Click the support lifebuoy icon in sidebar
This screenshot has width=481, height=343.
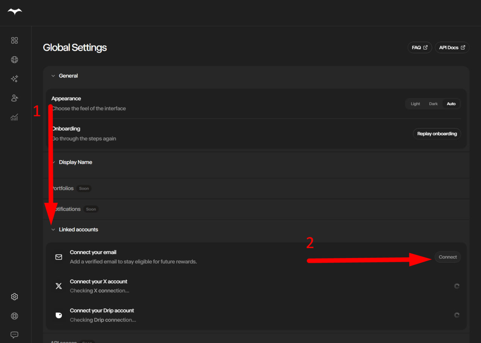tap(14, 316)
